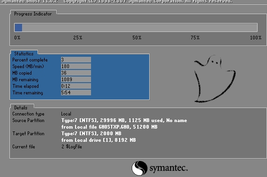Click the empty progress bar track

click(x=140, y=27)
